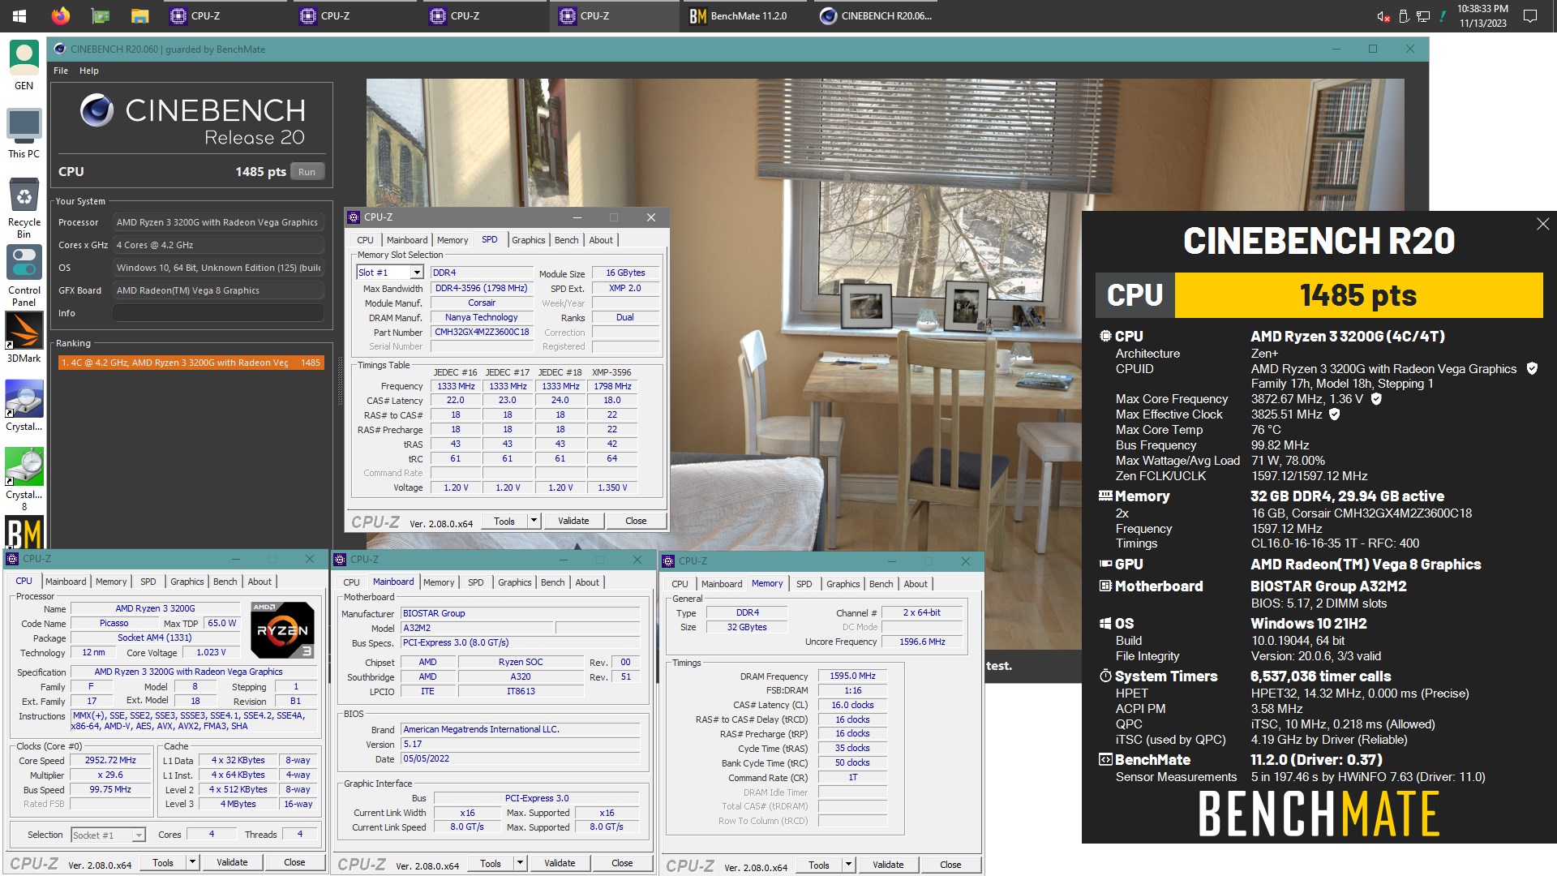The width and height of the screenshot is (1557, 876).
Task: Open the BenchMate desktop icon
Action: coord(24,533)
